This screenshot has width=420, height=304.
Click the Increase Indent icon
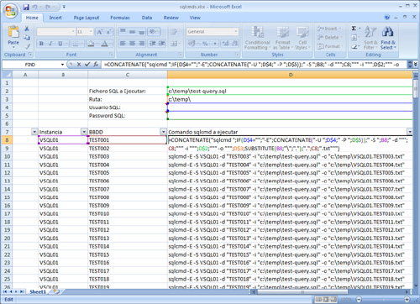[162, 44]
